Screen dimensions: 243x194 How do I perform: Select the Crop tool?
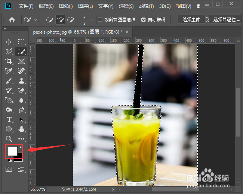coord(9,61)
